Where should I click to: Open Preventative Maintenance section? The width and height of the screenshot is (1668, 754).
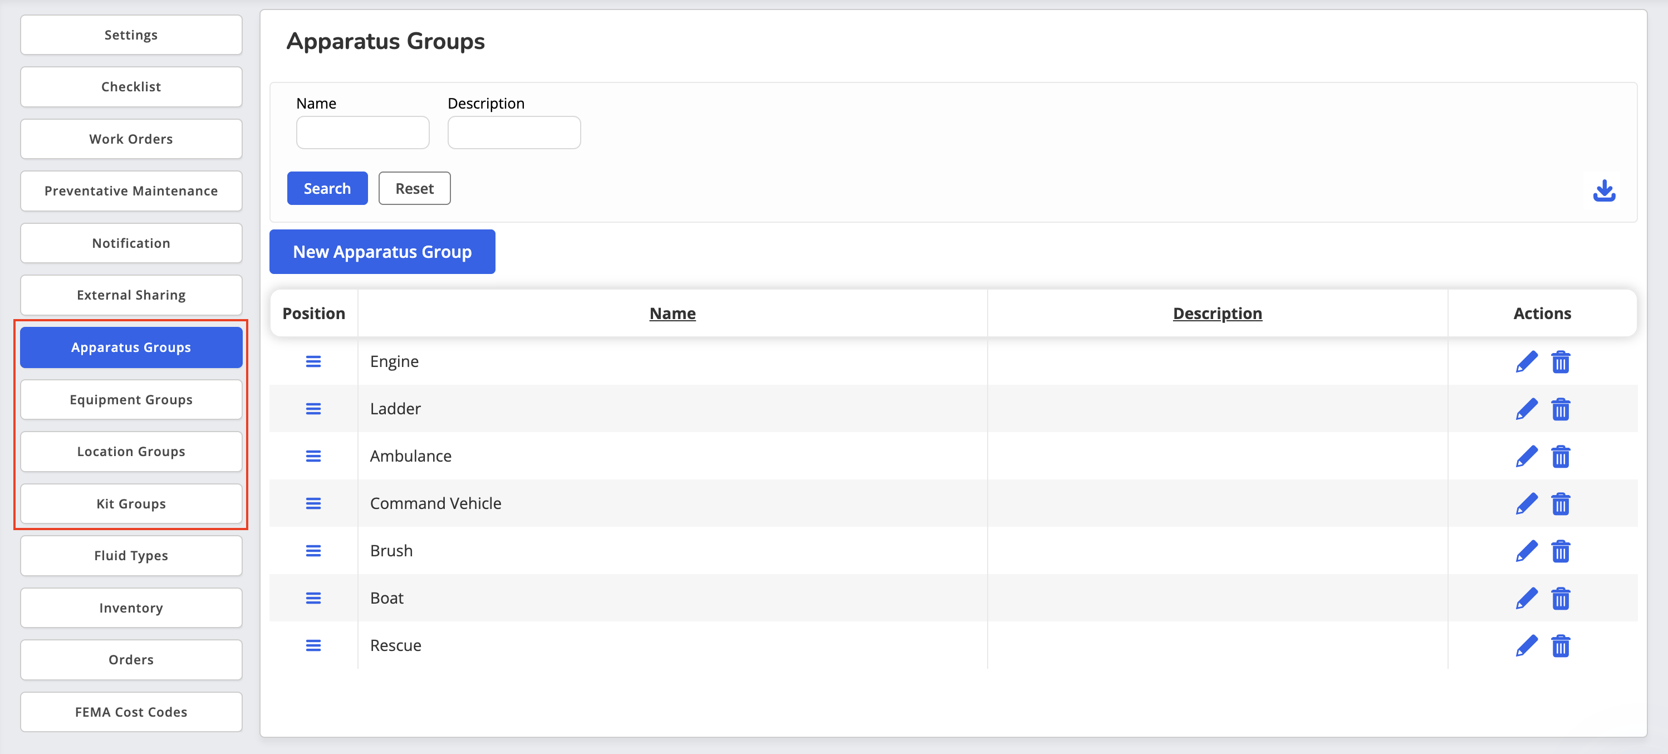tap(131, 191)
